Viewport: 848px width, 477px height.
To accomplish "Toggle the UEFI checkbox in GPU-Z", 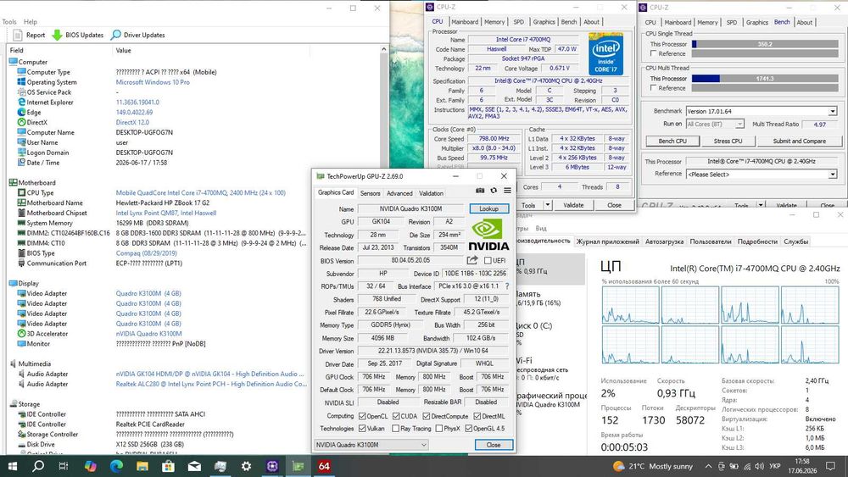I will 488,260.
